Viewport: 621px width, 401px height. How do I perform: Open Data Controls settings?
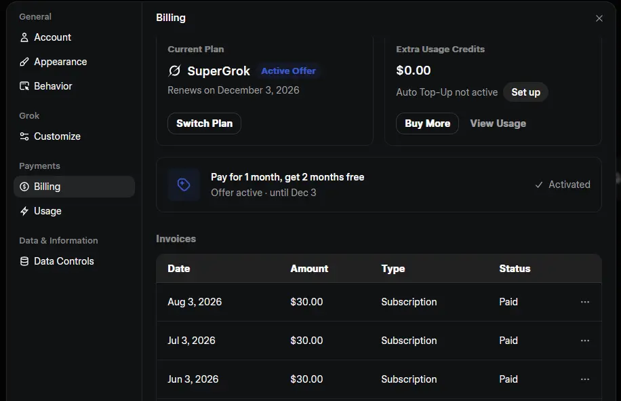(x=74, y=261)
